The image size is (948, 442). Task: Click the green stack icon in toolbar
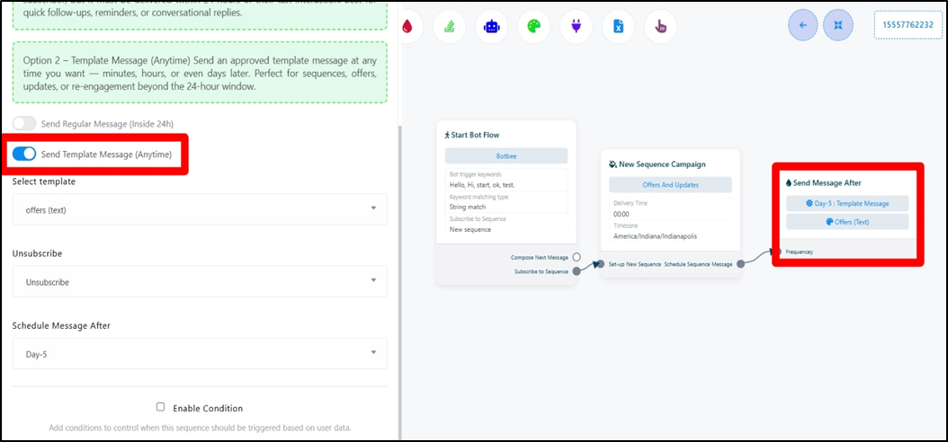tap(449, 26)
